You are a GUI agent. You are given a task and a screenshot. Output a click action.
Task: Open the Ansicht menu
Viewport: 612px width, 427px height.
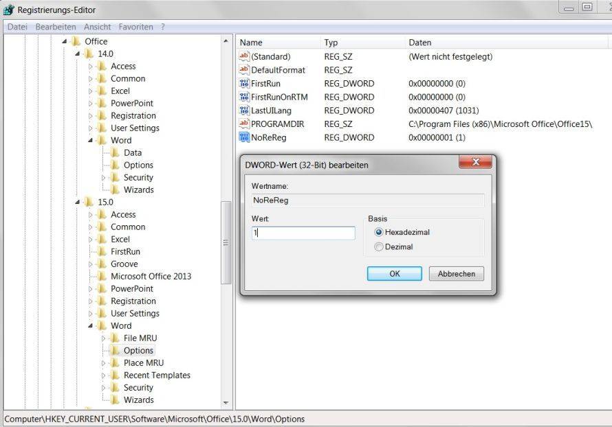click(x=97, y=27)
